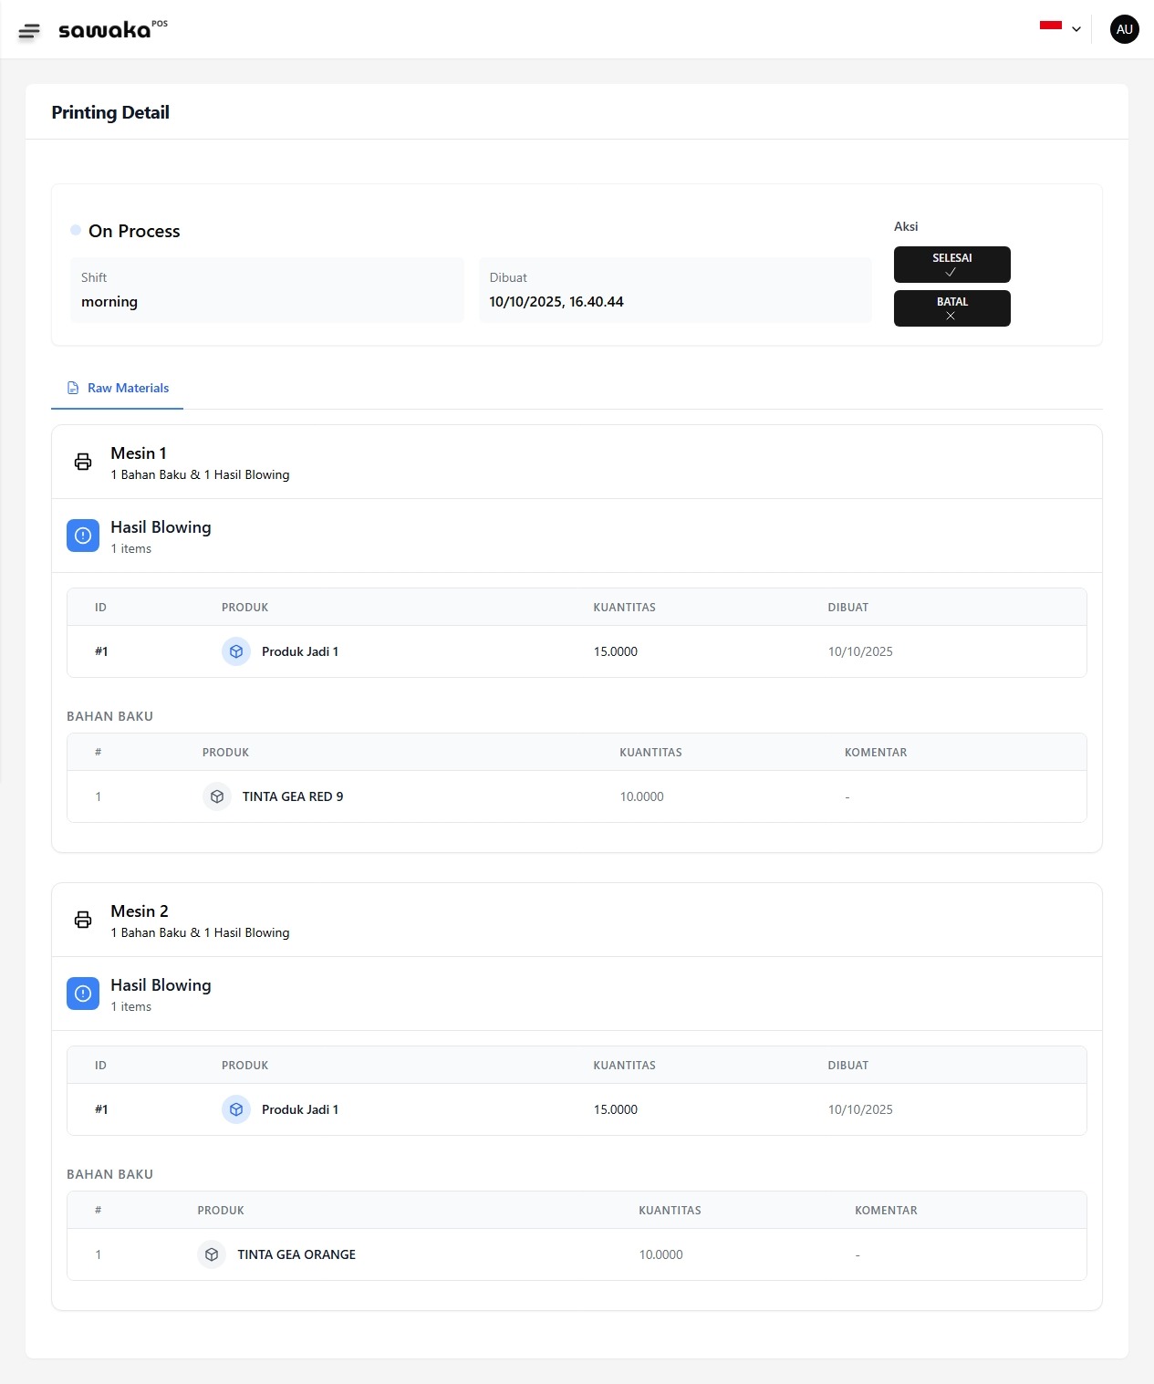Click the Shift morning field

(266, 290)
